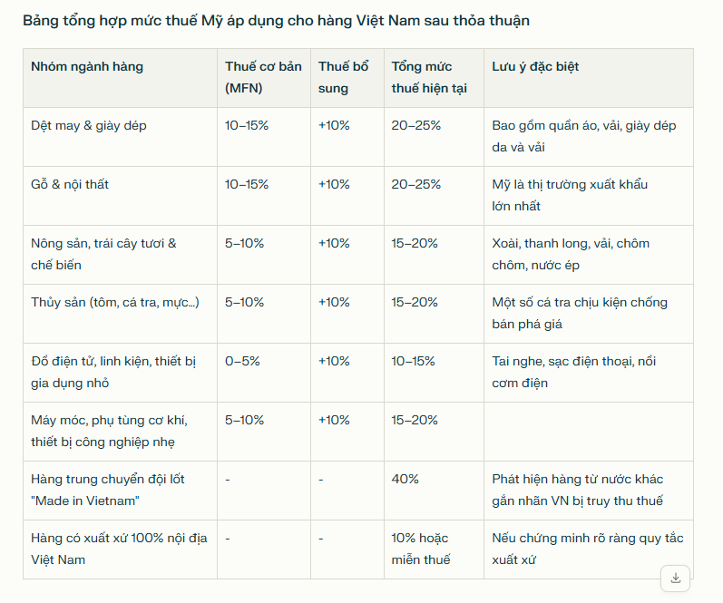Click the "Lưu ý đặc biệt" header
723x603 pixels.
click(535, 66)
